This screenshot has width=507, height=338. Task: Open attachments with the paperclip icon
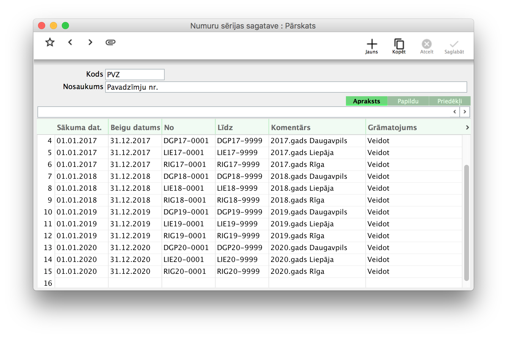coord(111,42)
